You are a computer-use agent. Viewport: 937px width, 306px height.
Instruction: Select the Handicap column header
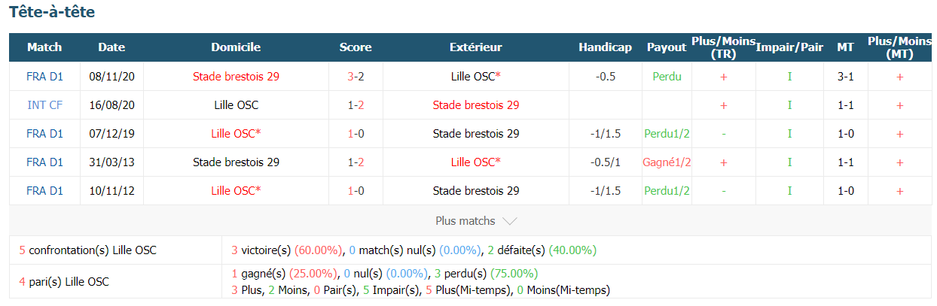605,47
